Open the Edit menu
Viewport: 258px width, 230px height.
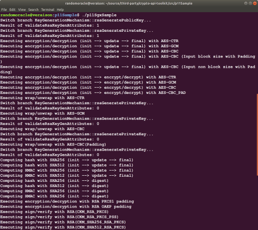pos(12,10)
